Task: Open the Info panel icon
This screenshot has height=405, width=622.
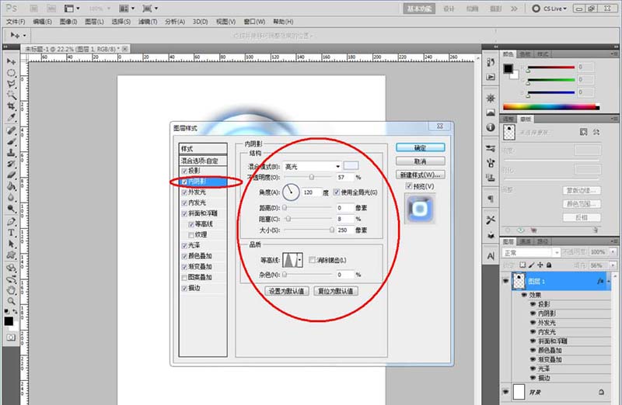Action: [491, 127]
